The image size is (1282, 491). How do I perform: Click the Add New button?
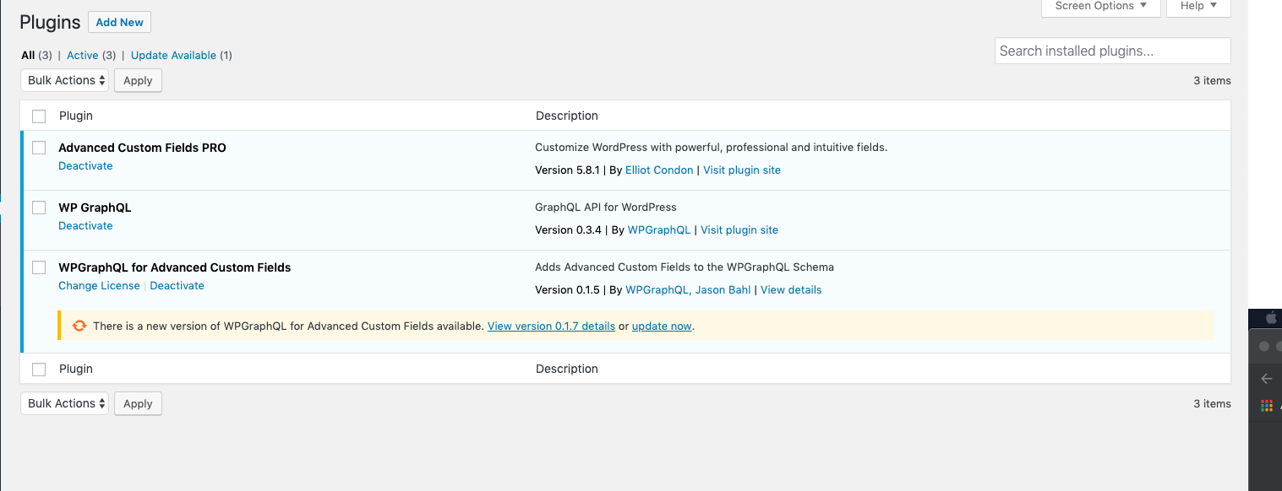click(x=119, y=22)
